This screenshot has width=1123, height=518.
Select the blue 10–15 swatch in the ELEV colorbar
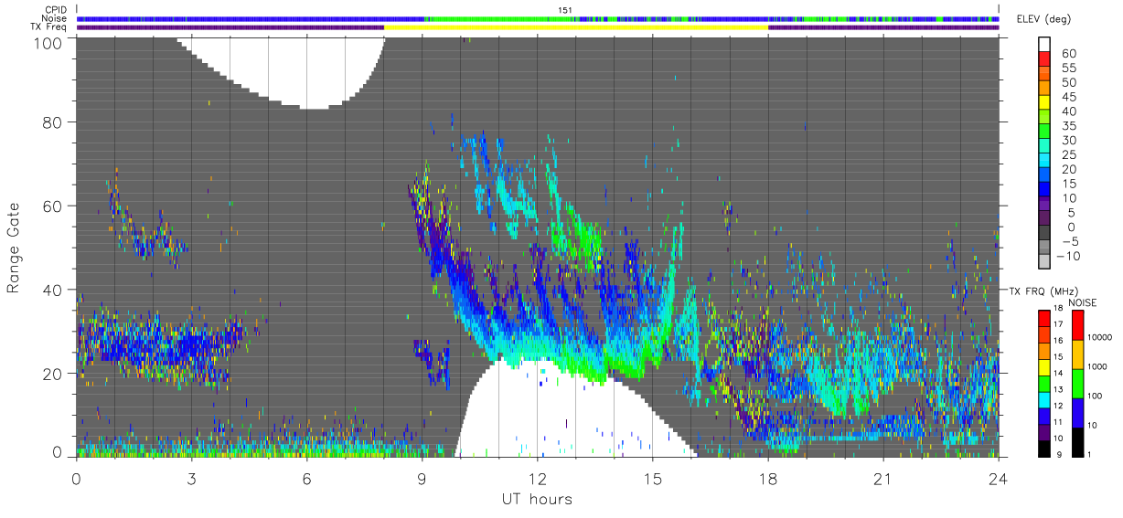click(1046, 191)
